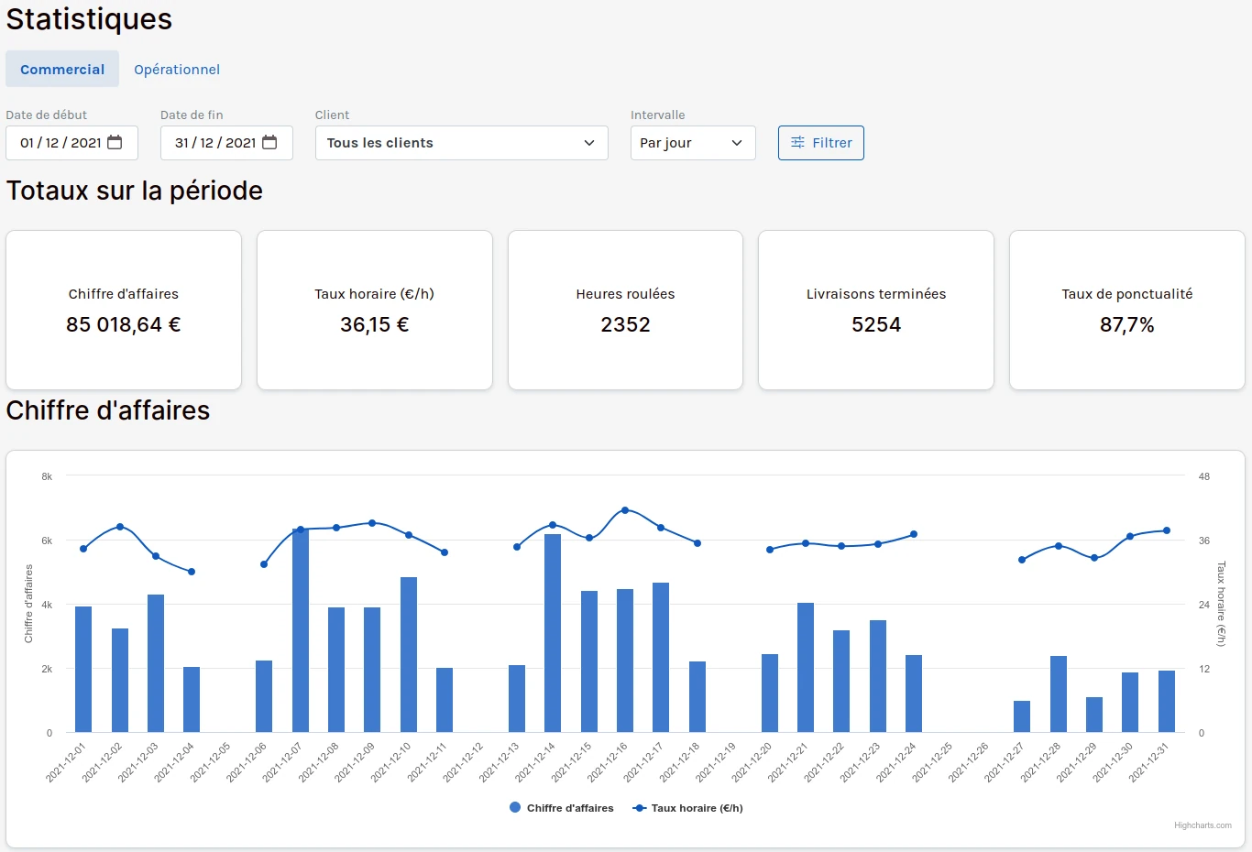
Task: Click the revenue bar for 2021-12-10
Action: click(409, 654)
